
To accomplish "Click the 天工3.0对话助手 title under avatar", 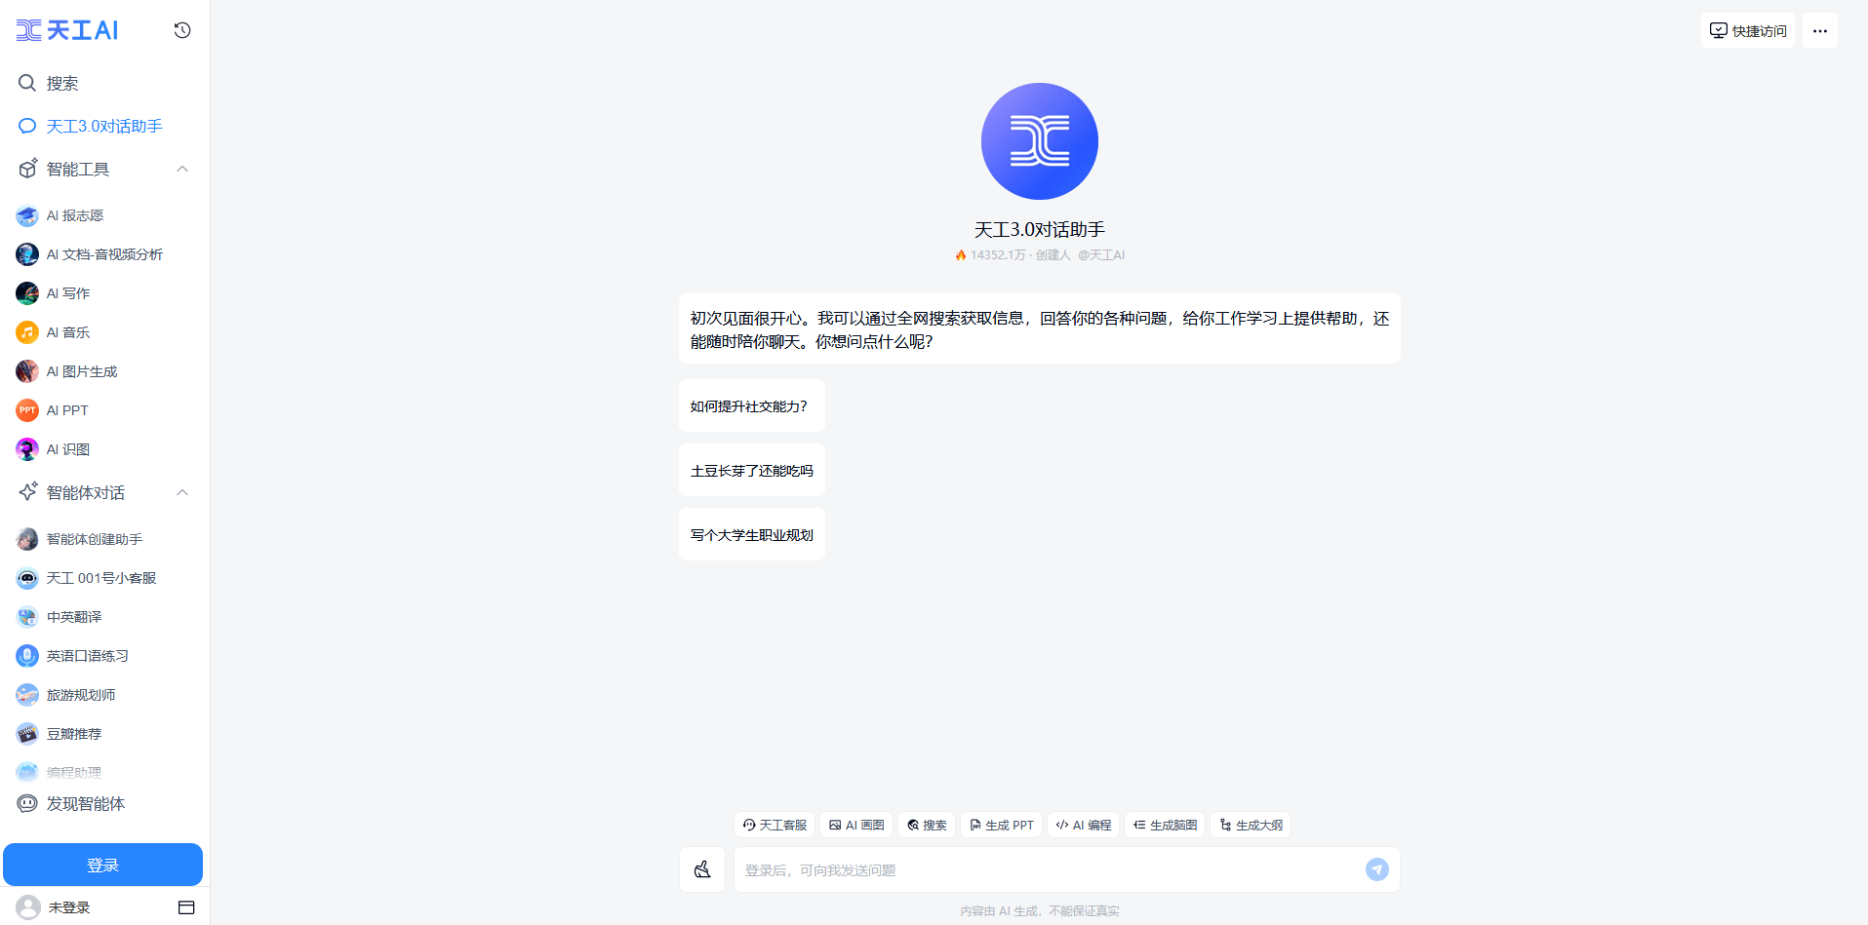I will pos(1040,229).
